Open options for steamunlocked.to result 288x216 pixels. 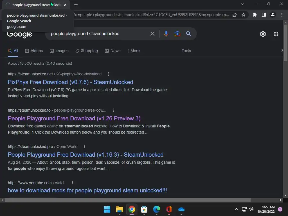(x=113, y=110)
